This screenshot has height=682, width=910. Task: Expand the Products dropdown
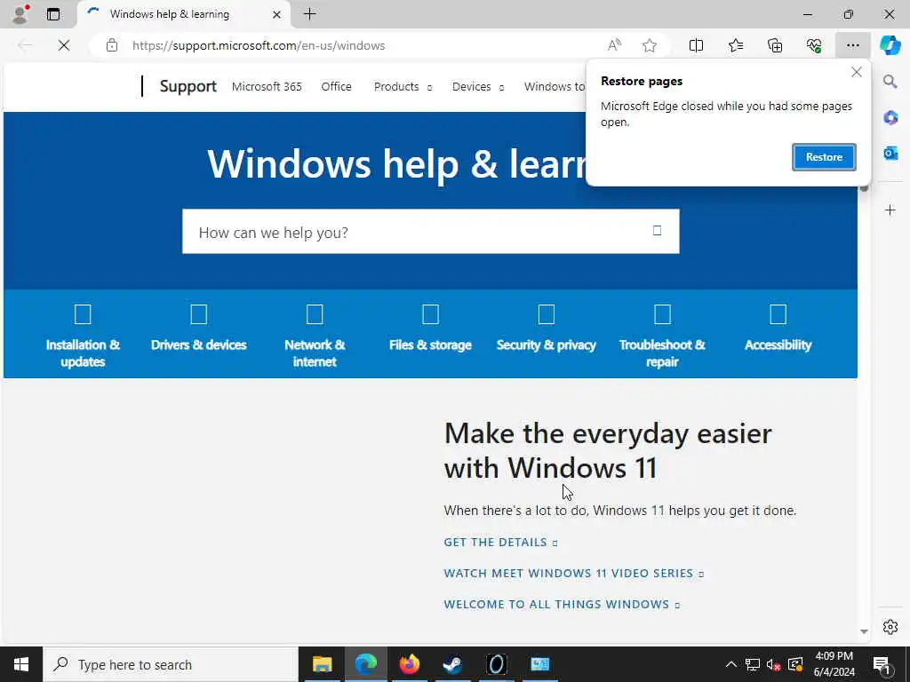tap(403, 86)
